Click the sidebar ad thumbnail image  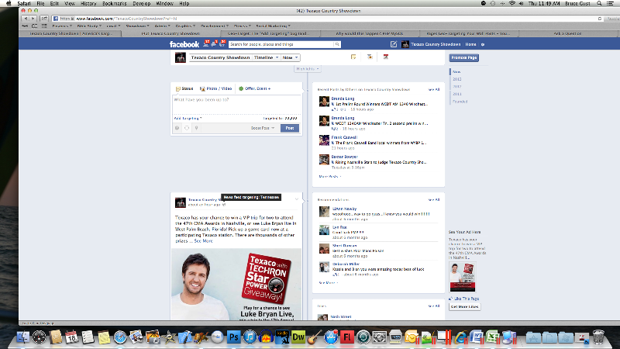[462, 277]
